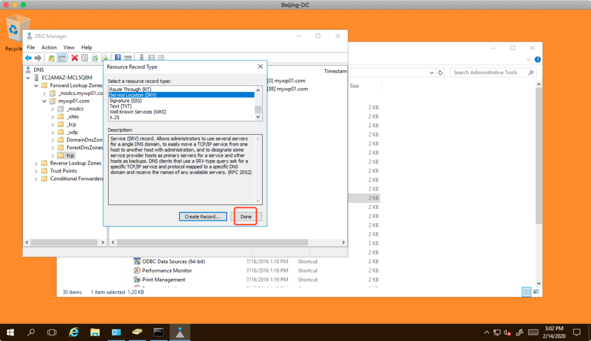The width and height of the screenshot is (591, 341).
Task: Open the View menu in DNS Manager
Action: click(69, 47)
